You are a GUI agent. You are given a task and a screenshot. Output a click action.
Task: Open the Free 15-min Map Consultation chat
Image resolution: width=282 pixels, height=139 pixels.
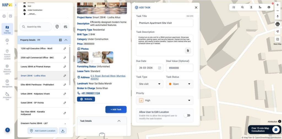(x=265, y=129)
